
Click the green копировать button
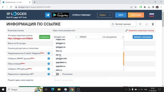tap(45, 37)
